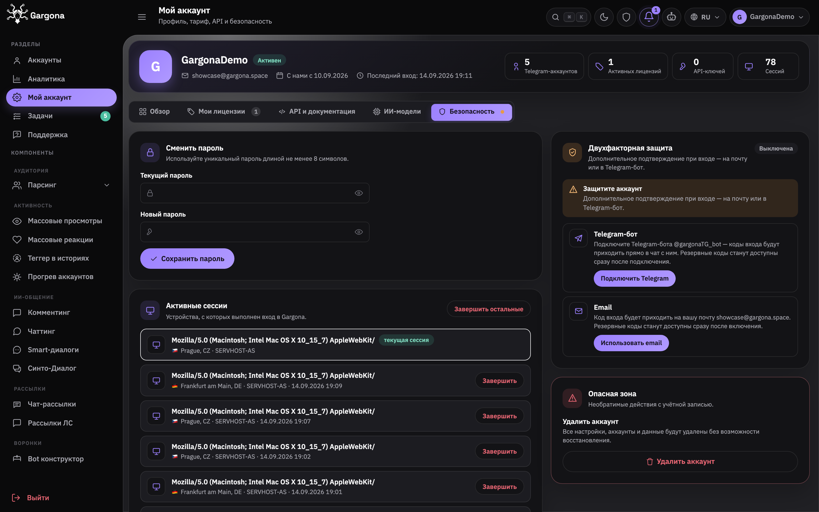Open the search bar with magnifier icon
This screenshot has height=512, width=819.
(x=568, y=17)
